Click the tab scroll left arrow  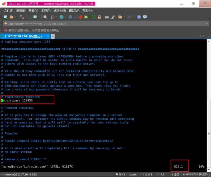pos(200,36)
